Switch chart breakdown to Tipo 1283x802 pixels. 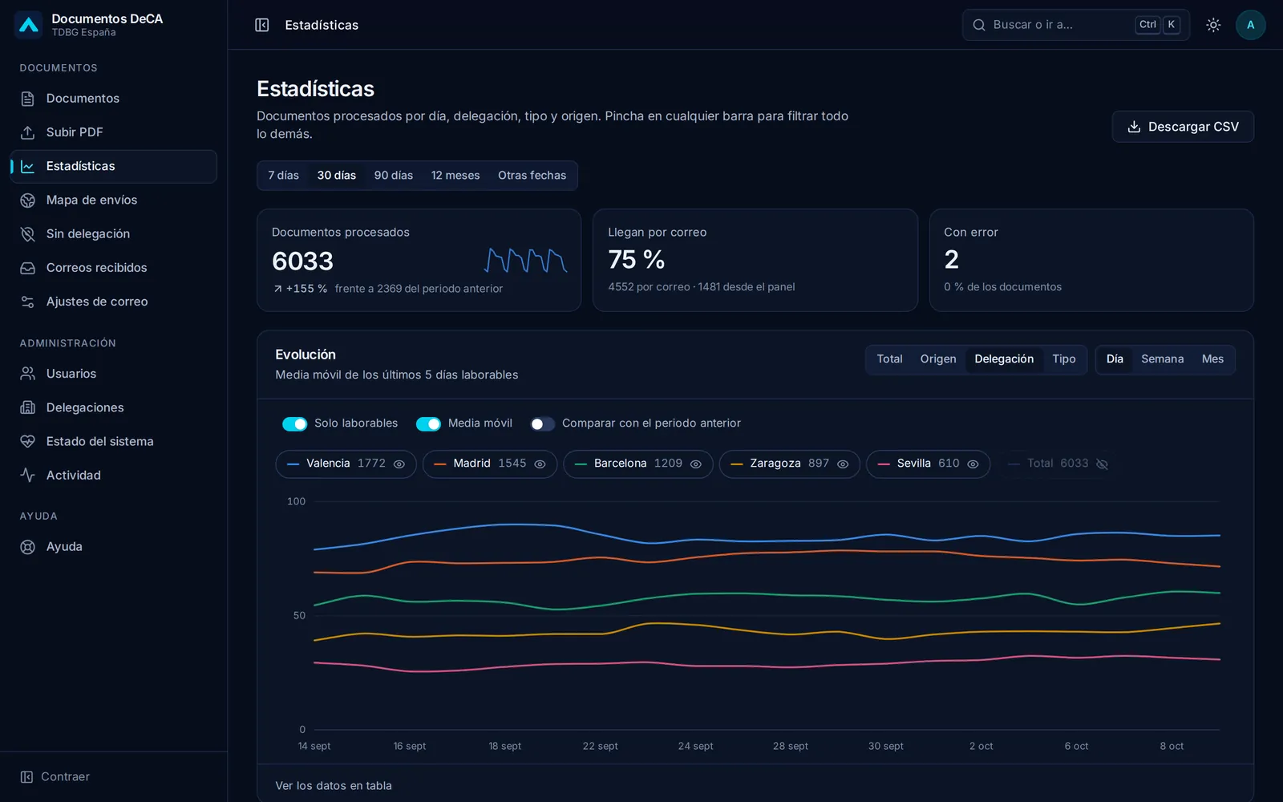tap(1064, 359)
